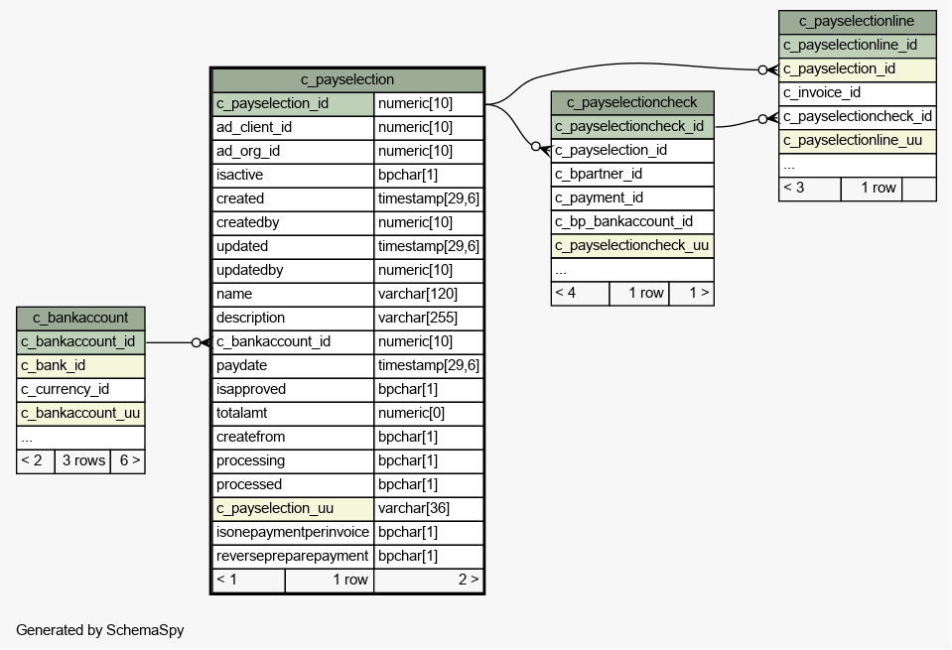This screenshot has height=650, width=952.
Task: Click the updatedby column cell
Action: (x=293, y=270)
